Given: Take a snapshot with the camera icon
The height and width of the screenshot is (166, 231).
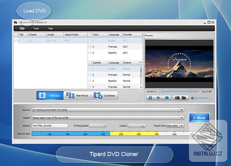Looking at the screenshot, I should (x=177, y=98).
